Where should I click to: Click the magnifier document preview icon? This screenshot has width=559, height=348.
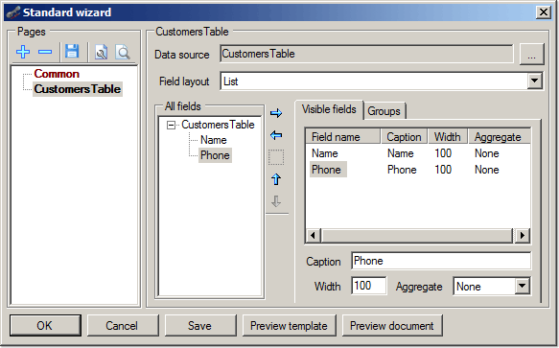[123, 53]
